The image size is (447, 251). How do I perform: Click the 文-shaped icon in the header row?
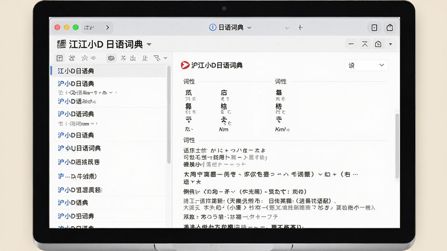[364, 44]
